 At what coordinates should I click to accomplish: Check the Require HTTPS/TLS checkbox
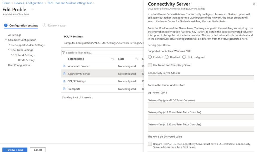click(150, 144)
